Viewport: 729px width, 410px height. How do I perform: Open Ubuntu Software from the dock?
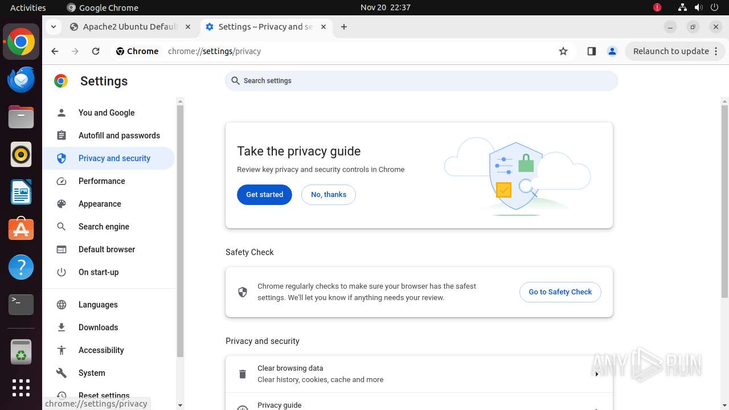tap(21, 229)
